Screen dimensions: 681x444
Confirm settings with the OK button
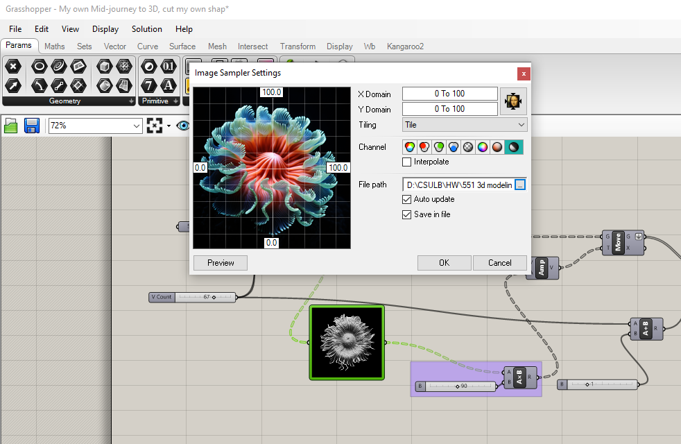tap(444, 263)
